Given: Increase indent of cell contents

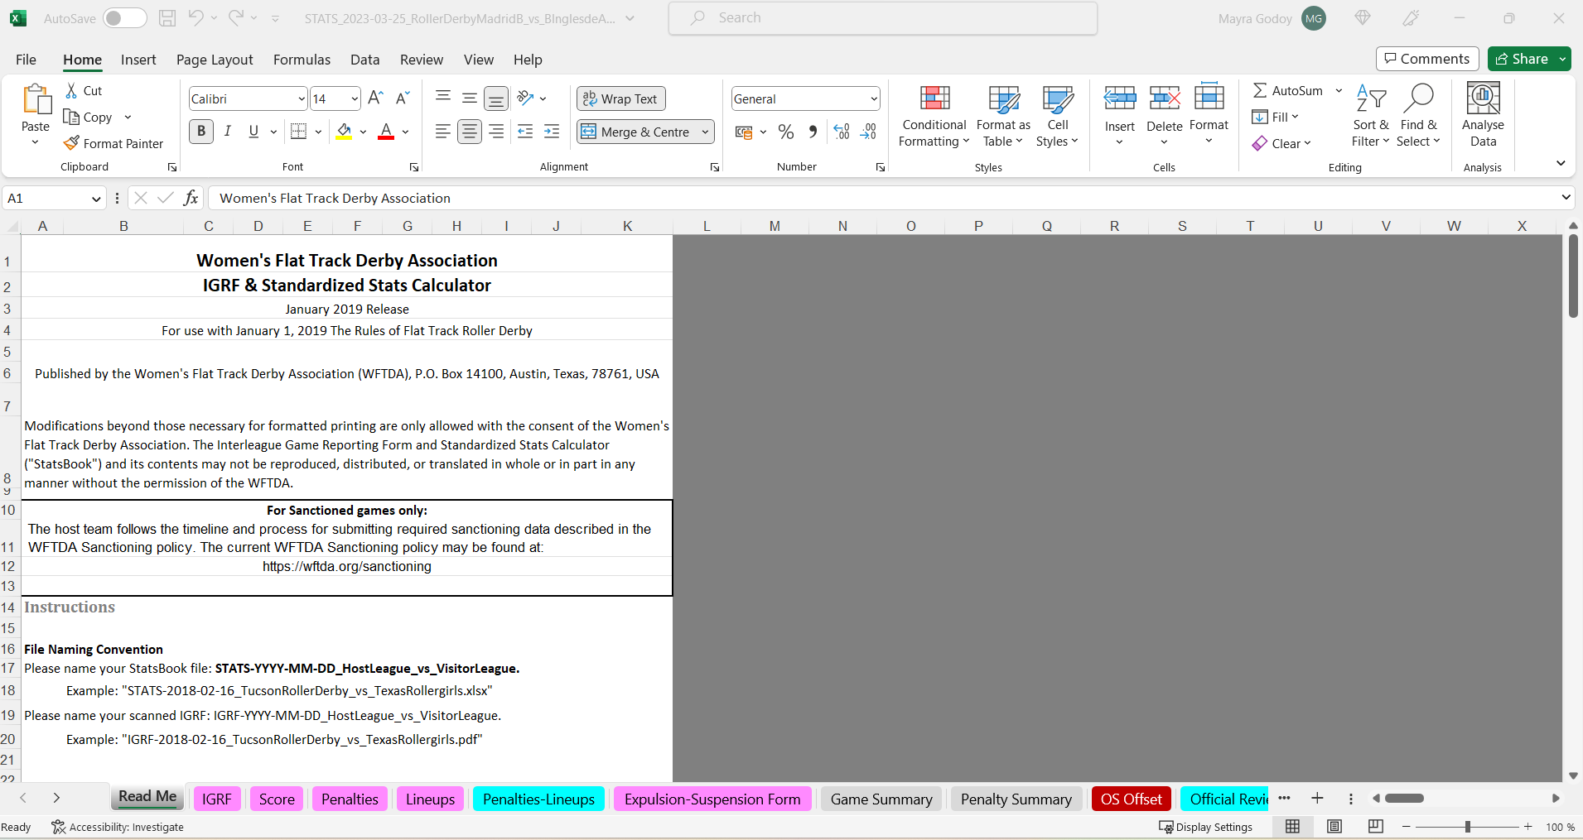Looking at the screenshot, I should [552, 132].
